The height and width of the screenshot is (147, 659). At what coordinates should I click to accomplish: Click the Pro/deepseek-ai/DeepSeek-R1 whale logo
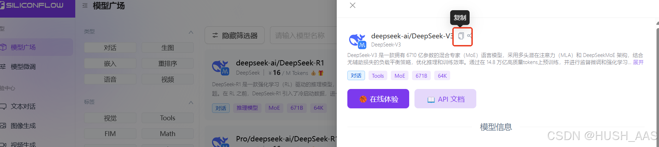click(x=220, y=141)
